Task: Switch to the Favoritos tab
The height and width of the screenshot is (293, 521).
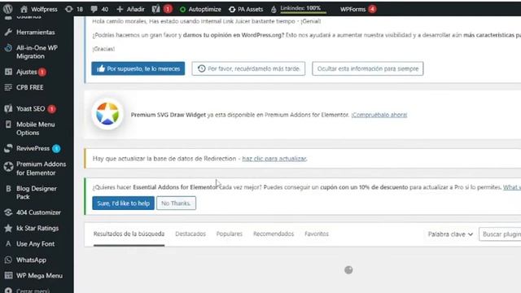Action: click(317, 234)
